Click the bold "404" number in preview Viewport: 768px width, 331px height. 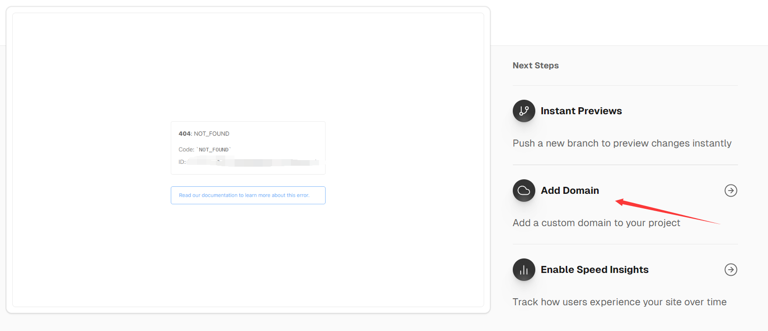click(184, 134)
